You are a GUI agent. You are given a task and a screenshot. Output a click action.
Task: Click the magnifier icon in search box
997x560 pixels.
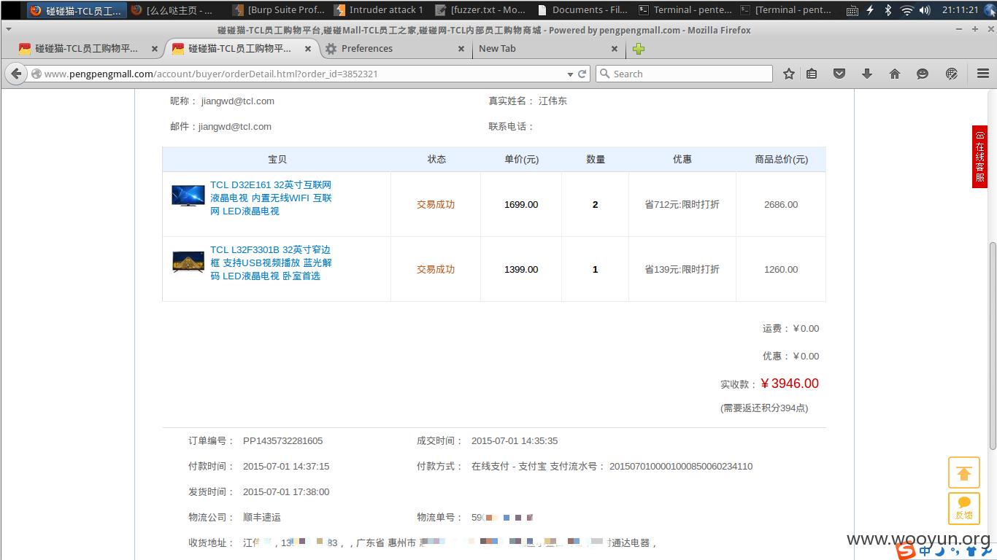pyautogui.click(x=604, y=74)
